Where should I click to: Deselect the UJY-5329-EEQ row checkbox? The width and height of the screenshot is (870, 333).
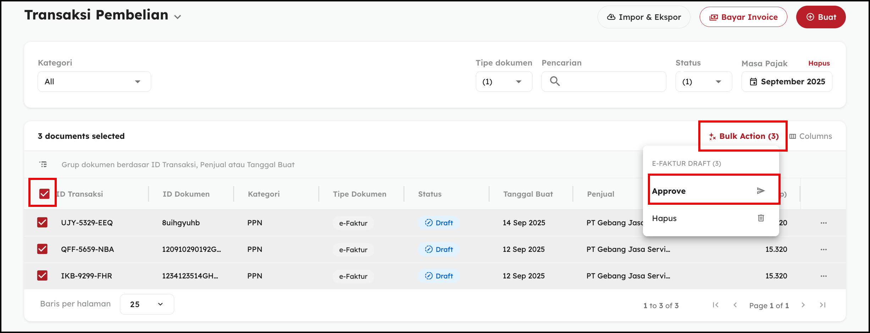click(42, 222)
